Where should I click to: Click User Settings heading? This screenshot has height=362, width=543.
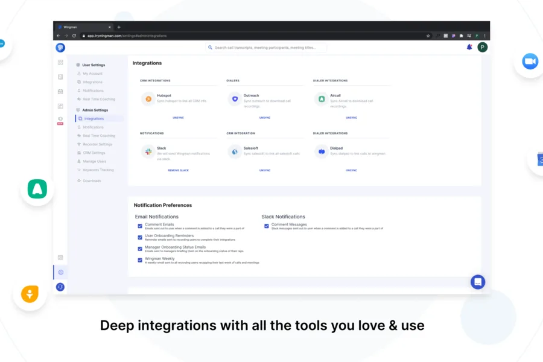(x=94, y=65)
